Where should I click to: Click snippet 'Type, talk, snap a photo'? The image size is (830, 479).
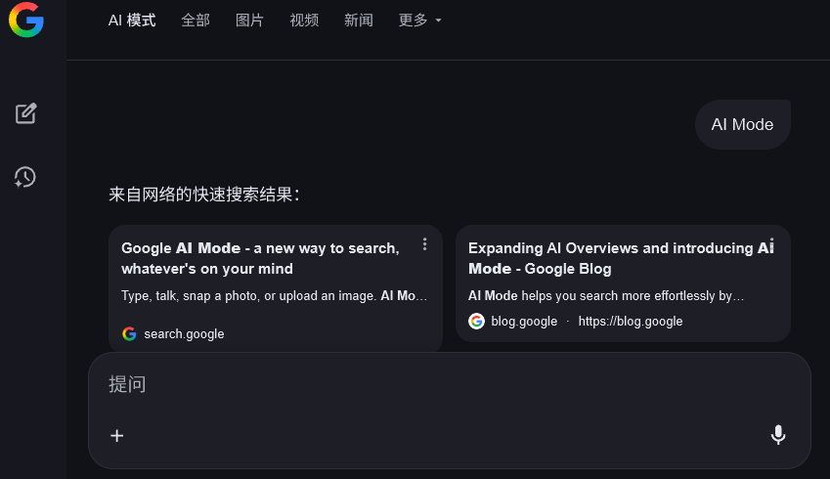click(274, 296)
